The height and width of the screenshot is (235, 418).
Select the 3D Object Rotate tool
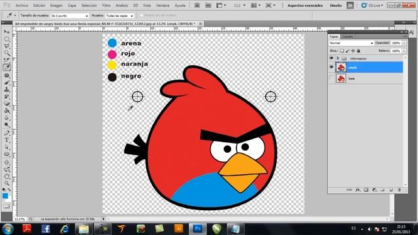point(7,163)
